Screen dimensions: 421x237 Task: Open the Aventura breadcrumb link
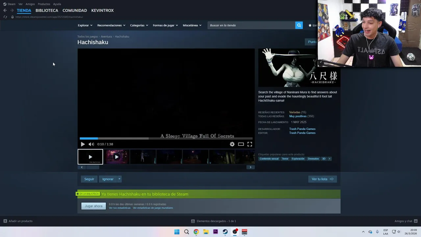(x=106, y=37)
